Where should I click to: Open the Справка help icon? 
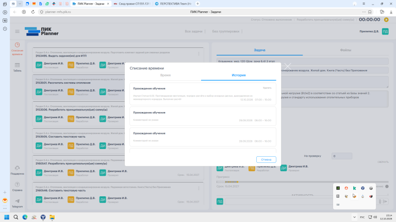(x=17, y=187)
